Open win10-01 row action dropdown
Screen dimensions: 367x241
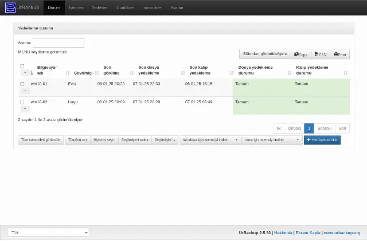pos(25,91)
